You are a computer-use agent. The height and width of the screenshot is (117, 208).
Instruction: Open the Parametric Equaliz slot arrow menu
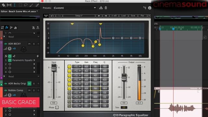click(34, 60)
